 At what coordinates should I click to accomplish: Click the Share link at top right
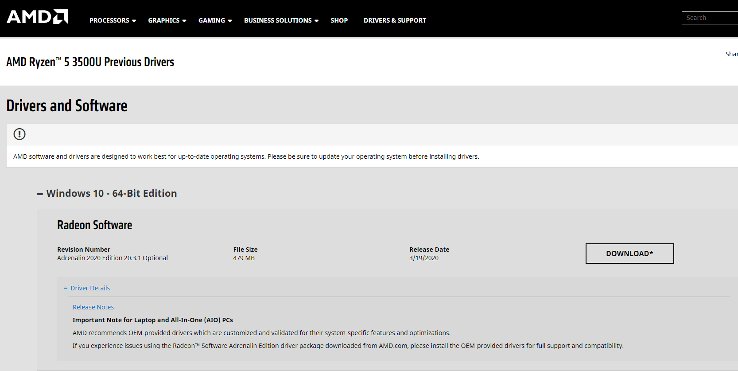tap(731, 54)
